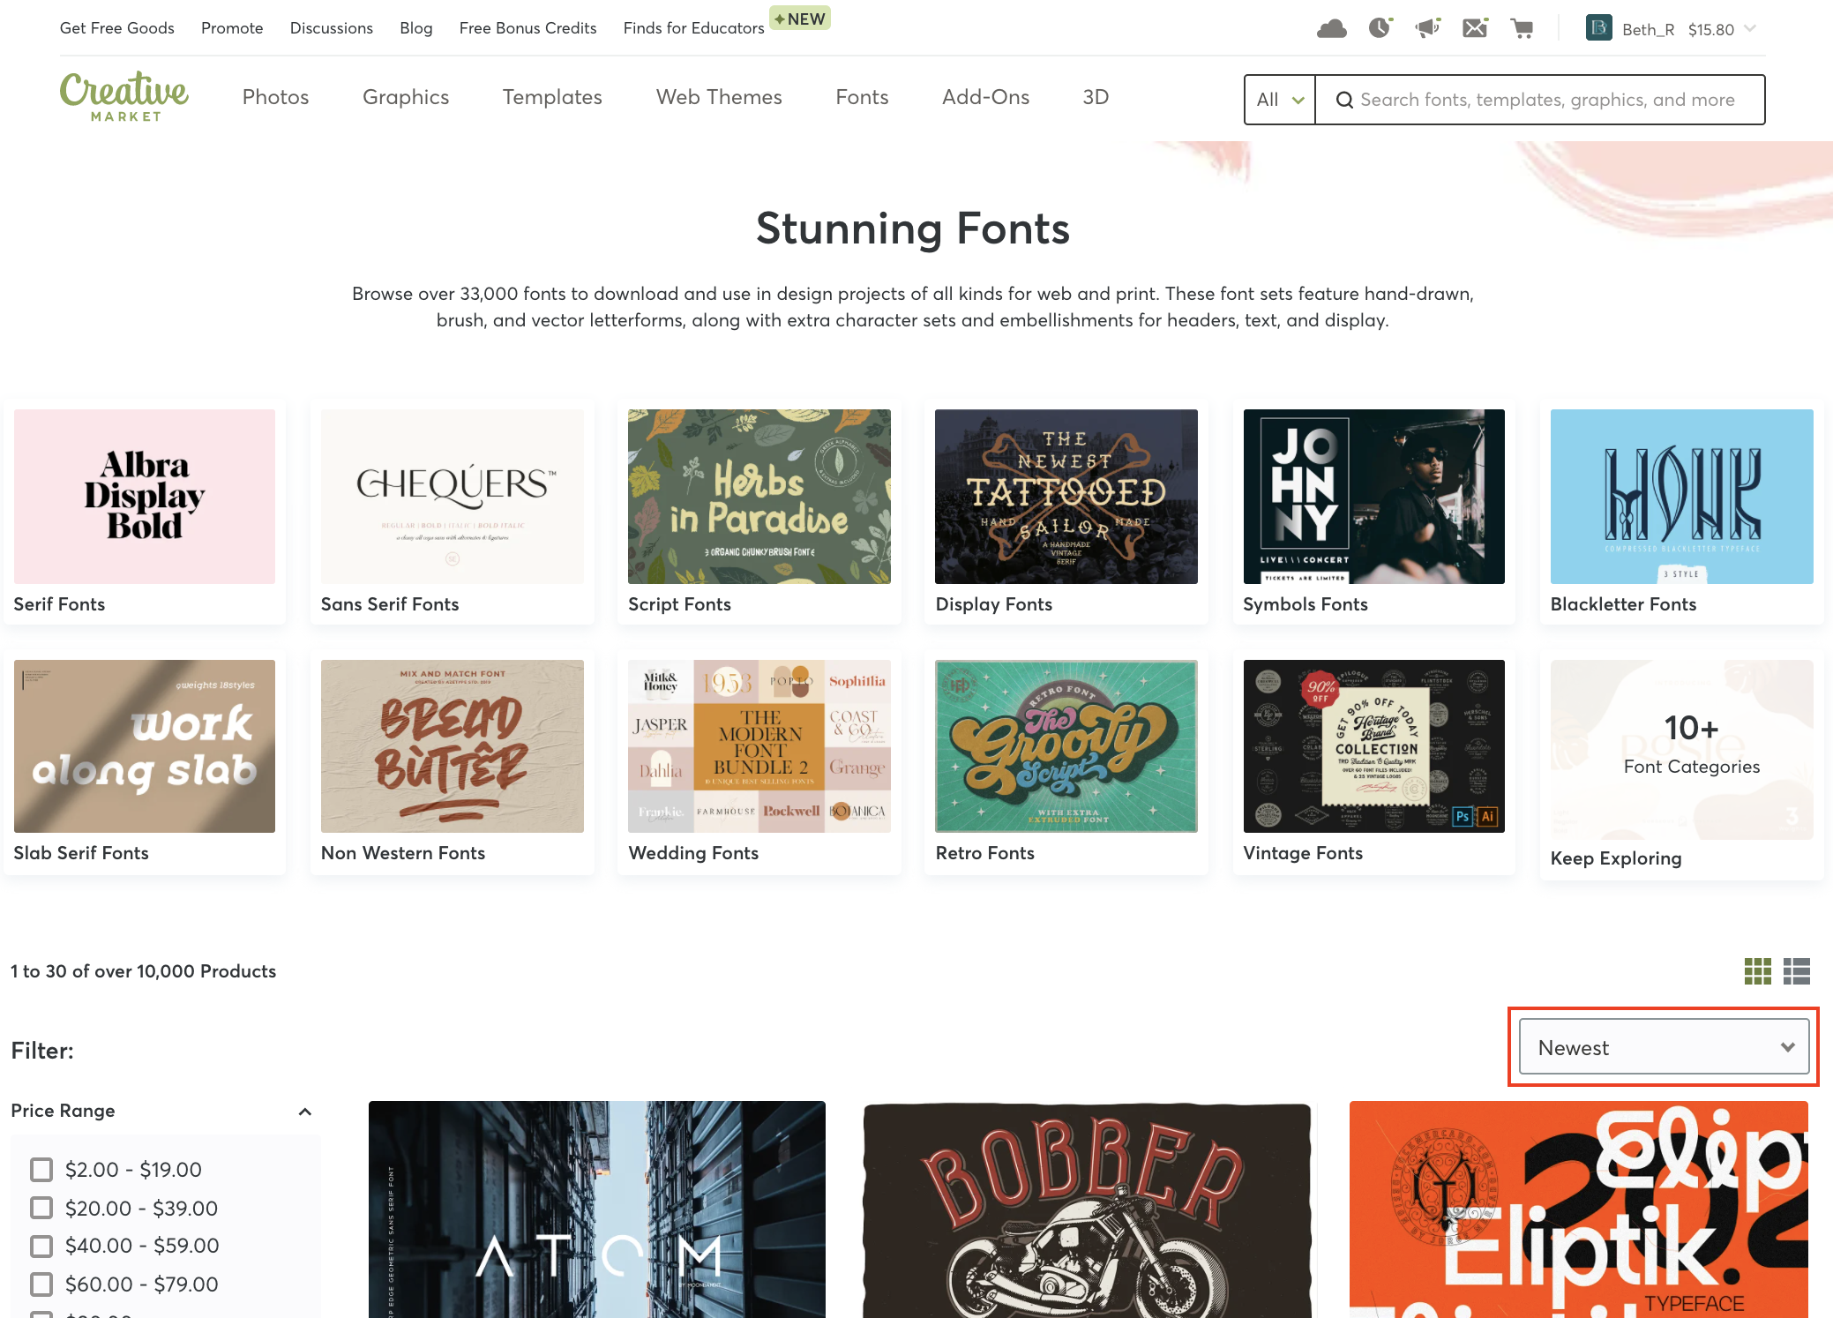
Task: Open the Blackletter Fonts Monk thumbnail
Action: point(1682,496)
